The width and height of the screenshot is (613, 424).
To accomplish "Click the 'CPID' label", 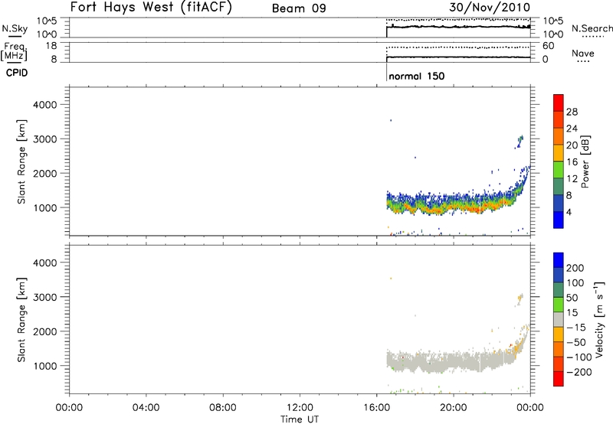I will click(x=17, y=73).
